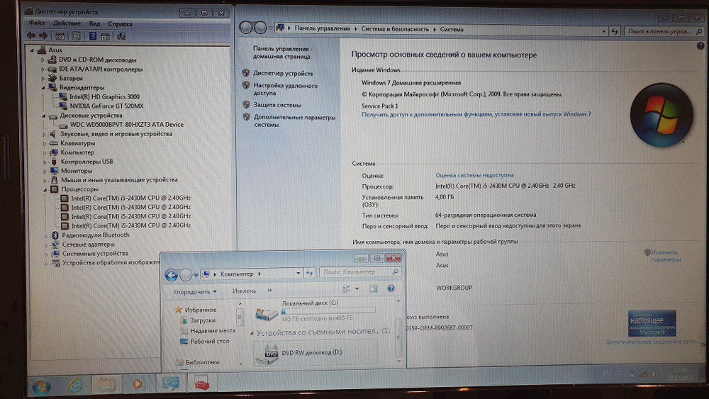The width and height of the screenshot is (709, 399).
Task: Open Диспетчер устройств link in System sidebar
Action: [x=283, y=73]
